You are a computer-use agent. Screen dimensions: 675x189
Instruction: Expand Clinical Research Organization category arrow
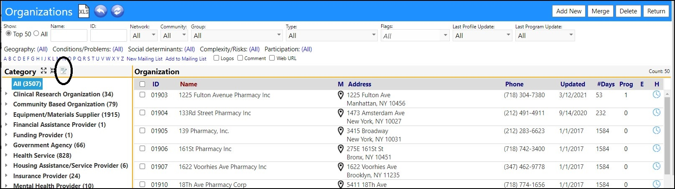(6, 94)
